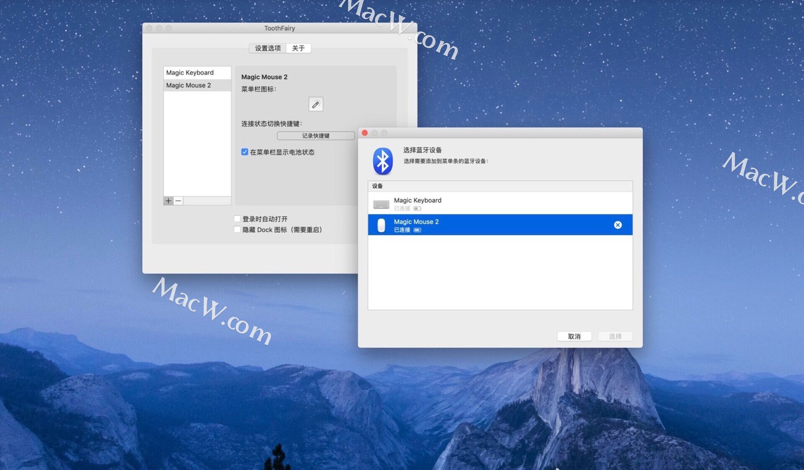Image resolution: width=804 pixels, height=470 pixels.
Task: Click the Magic Mouse 2 device icon
Action: tap(381, 225)
